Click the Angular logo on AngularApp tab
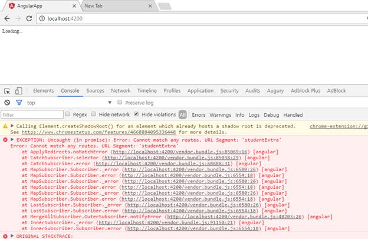The image size is (368, 239). click(x=12, y=6)
